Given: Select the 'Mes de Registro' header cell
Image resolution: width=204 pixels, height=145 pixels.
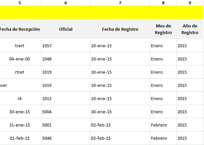Looking at the screenshot, I should [163, 29].
